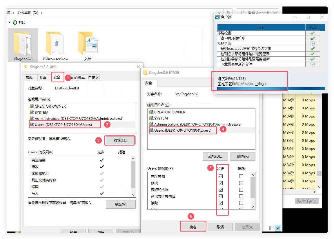The width and height of the screenshot is (334, 239).
Task: Click scroll-up arrow in Users 的权限 checkbox list
Action: [x=253, y=175]
